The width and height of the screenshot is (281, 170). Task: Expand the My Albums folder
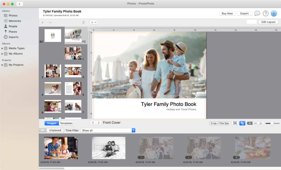coord(2,54)
